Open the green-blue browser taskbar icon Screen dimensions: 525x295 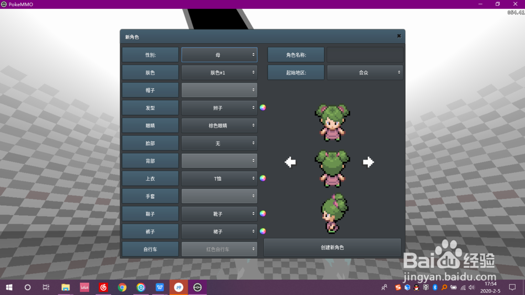[141, 287]
